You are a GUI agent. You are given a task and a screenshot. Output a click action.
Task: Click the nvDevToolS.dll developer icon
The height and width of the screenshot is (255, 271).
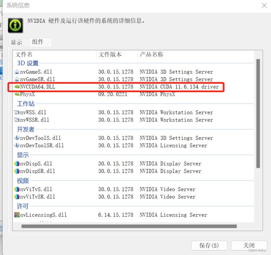point(17,138)
